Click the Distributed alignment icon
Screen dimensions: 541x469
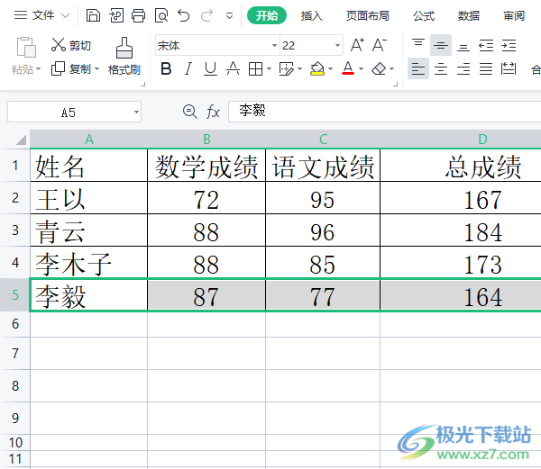509,69
